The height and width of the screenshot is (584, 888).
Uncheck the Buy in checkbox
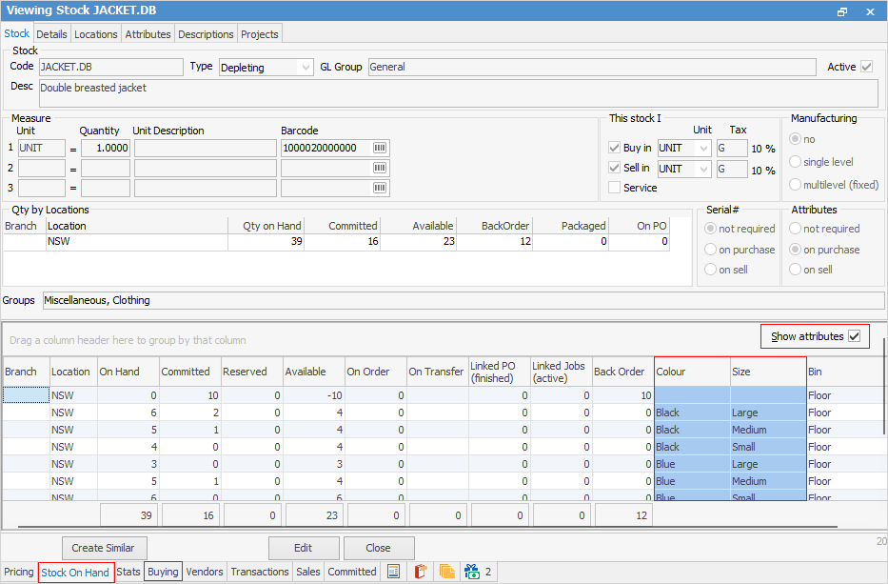[614, 148]
